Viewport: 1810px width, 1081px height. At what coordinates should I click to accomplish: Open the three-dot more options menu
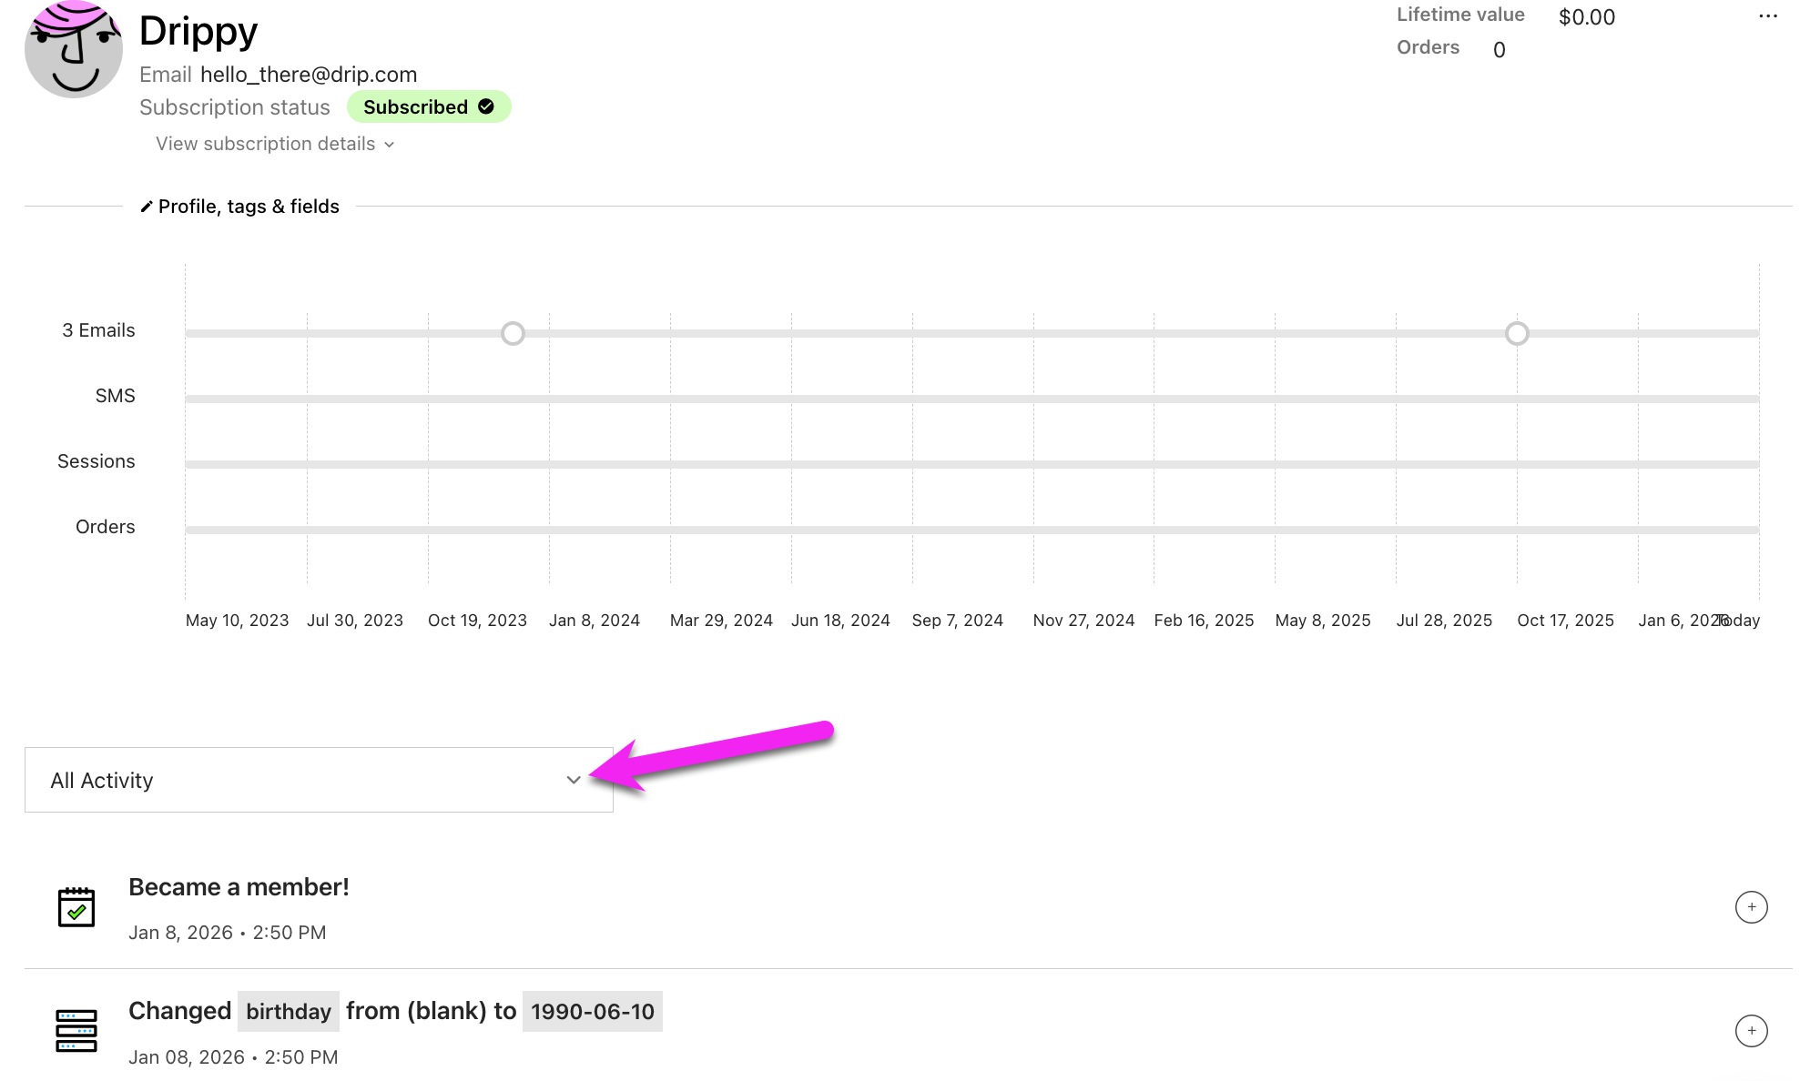tap(1767, 16)
